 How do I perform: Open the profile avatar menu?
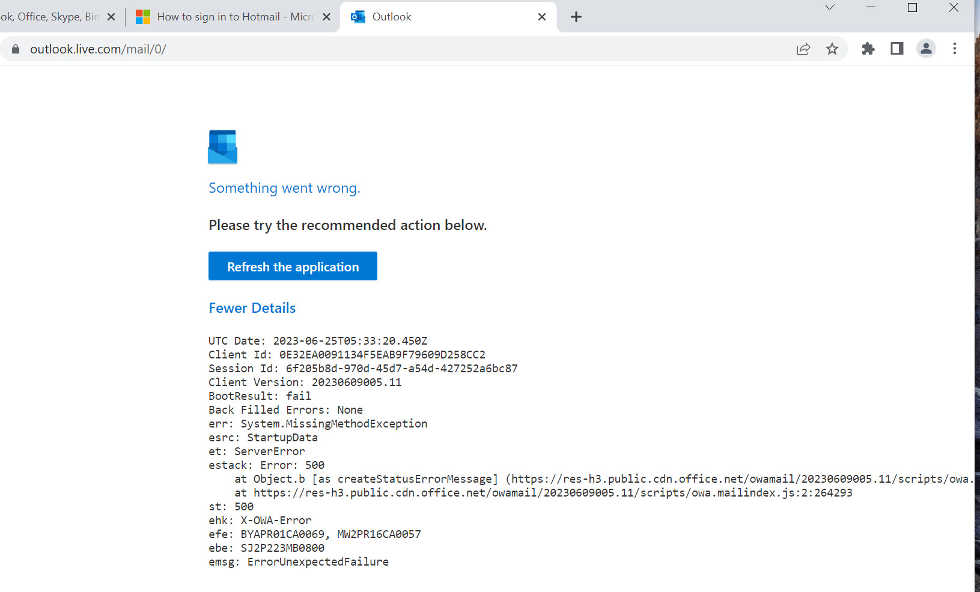click(x=926, y=49)
